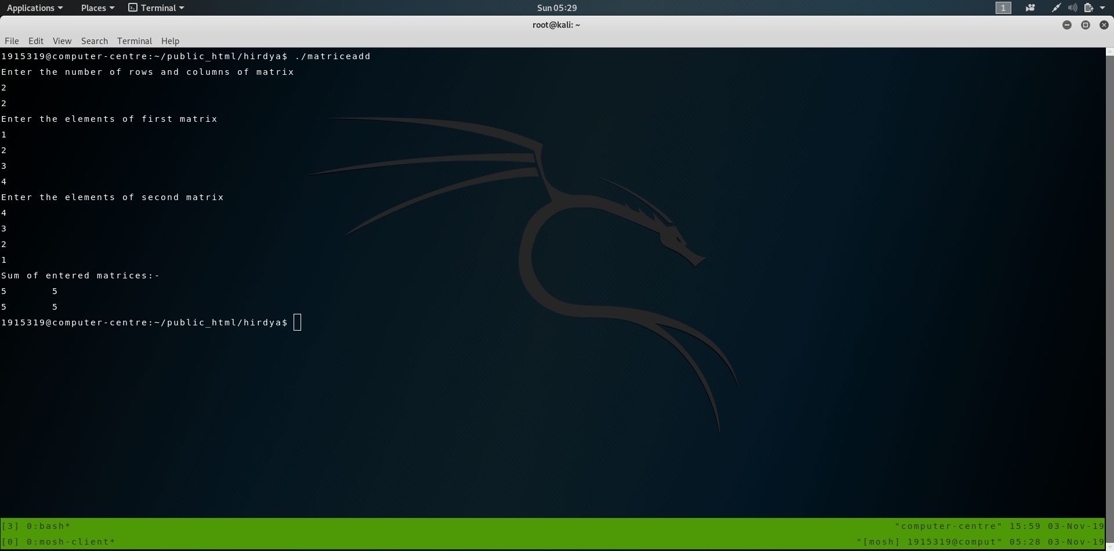Open the Places dropdown
Image resolution: width=1114 pixels, height=551 pixels.
click(97, 8)
